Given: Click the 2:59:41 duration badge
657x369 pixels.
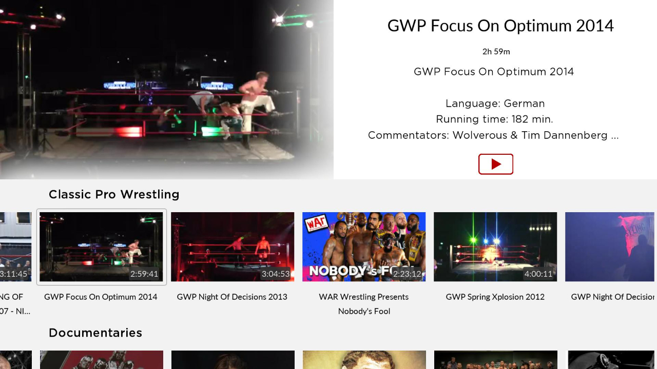Looking at the screenshot, I should click(x=144, y=274).
